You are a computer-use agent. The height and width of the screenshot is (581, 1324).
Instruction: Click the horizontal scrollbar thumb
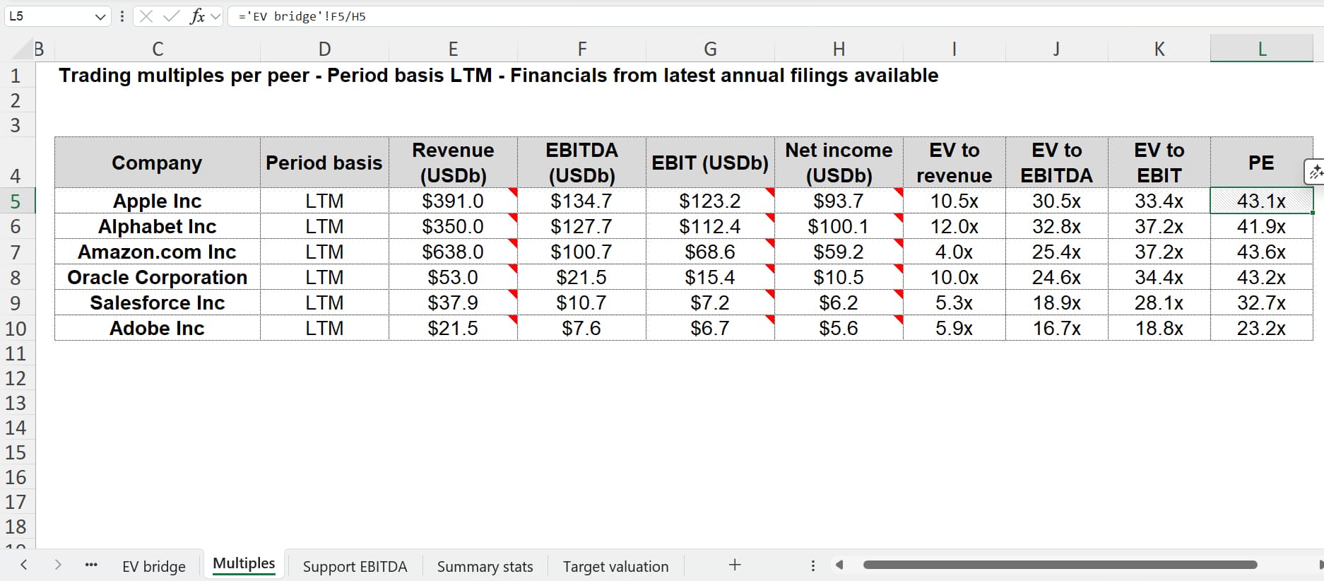pos(1060,565)
